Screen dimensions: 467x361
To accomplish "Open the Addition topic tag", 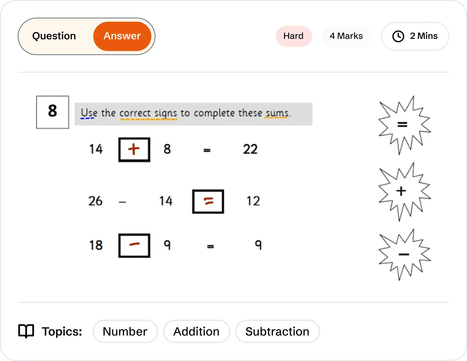I will tap(196, 331).
